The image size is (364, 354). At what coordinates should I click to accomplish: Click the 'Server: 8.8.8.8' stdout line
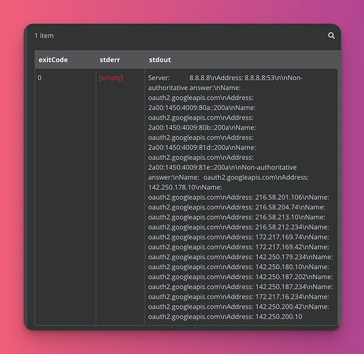(x=225, y=78)
